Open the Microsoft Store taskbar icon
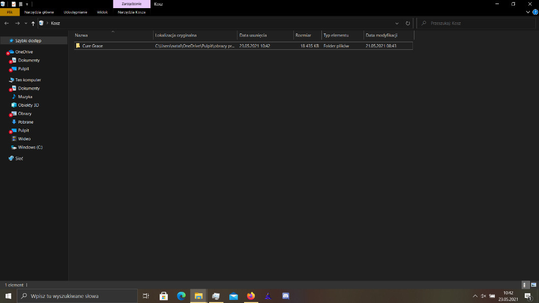Viewport: 539px width, 303px height. click(164, 296)
